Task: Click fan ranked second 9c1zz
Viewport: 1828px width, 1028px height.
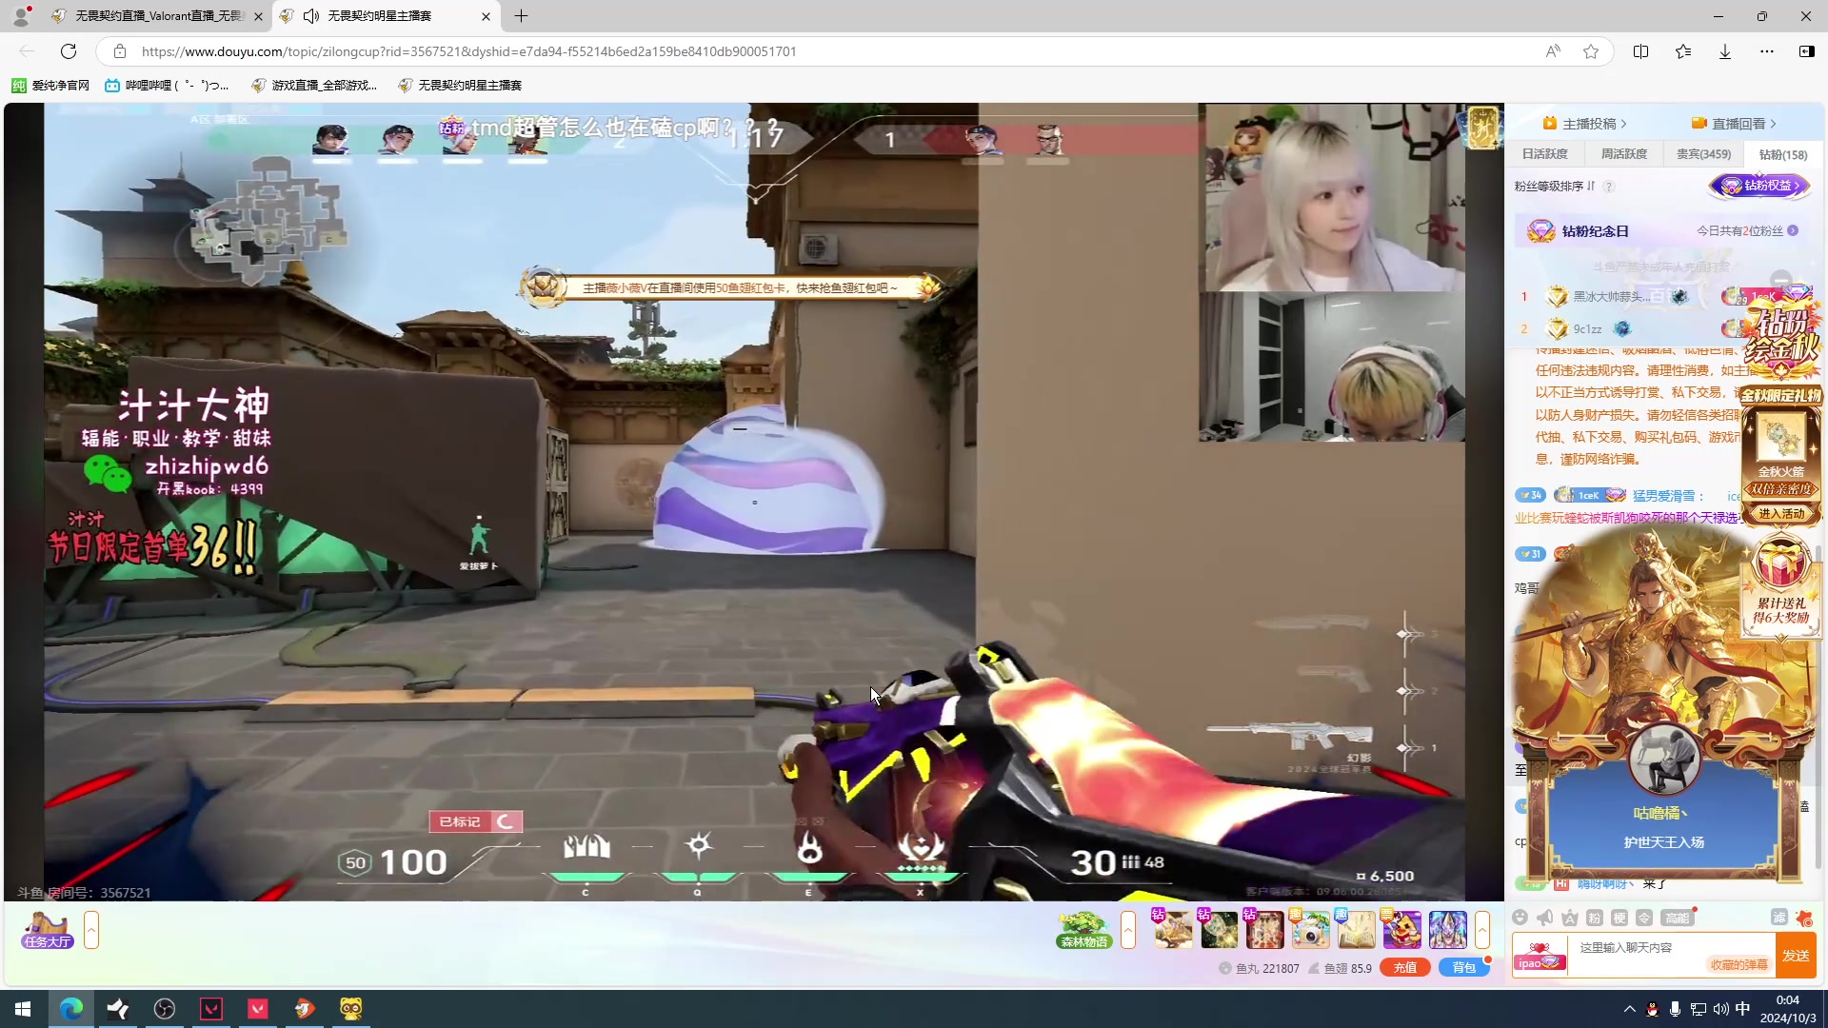Action: 1587,329
